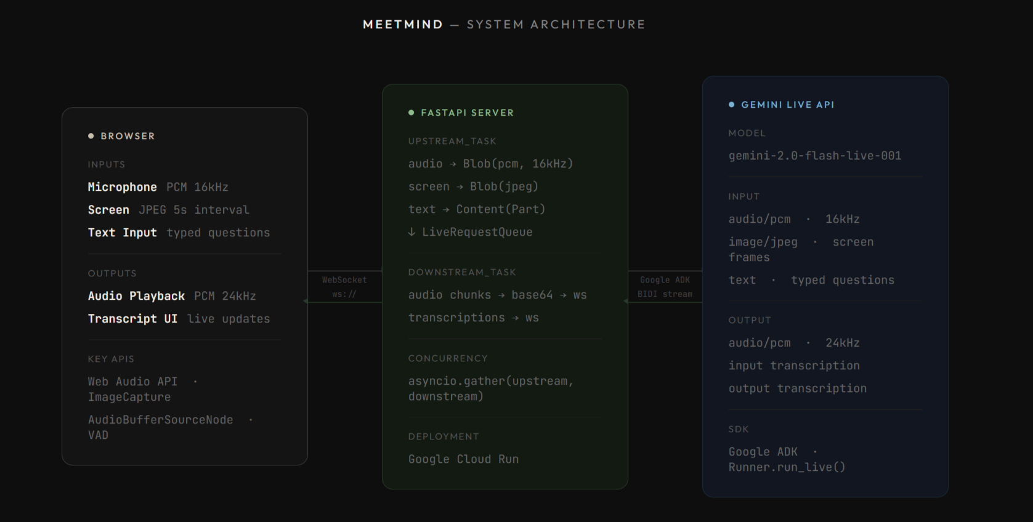The image size is (1033, 522).
Task: Select the audio chunks → base64 → ws line
Action: point(497,295)
